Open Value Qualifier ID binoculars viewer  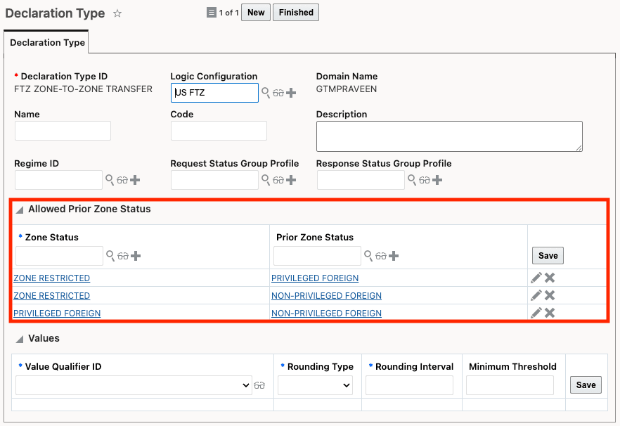[x=259, y=385]
